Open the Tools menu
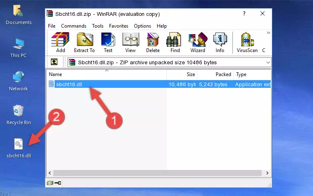This screenshot has width=313, height=196. point(98,26)
